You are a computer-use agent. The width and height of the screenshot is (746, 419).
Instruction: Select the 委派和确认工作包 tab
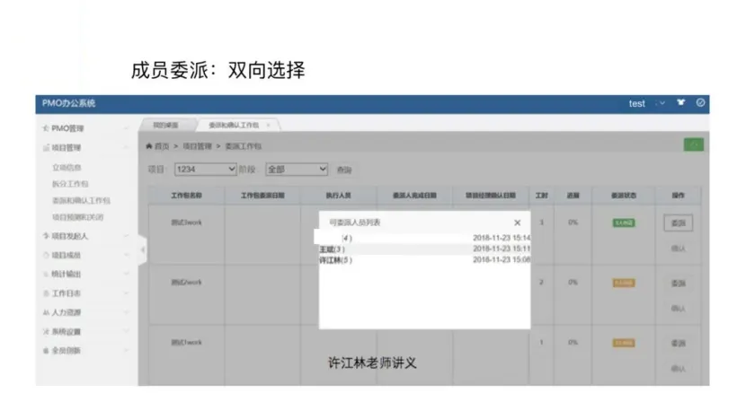[234, 125]
